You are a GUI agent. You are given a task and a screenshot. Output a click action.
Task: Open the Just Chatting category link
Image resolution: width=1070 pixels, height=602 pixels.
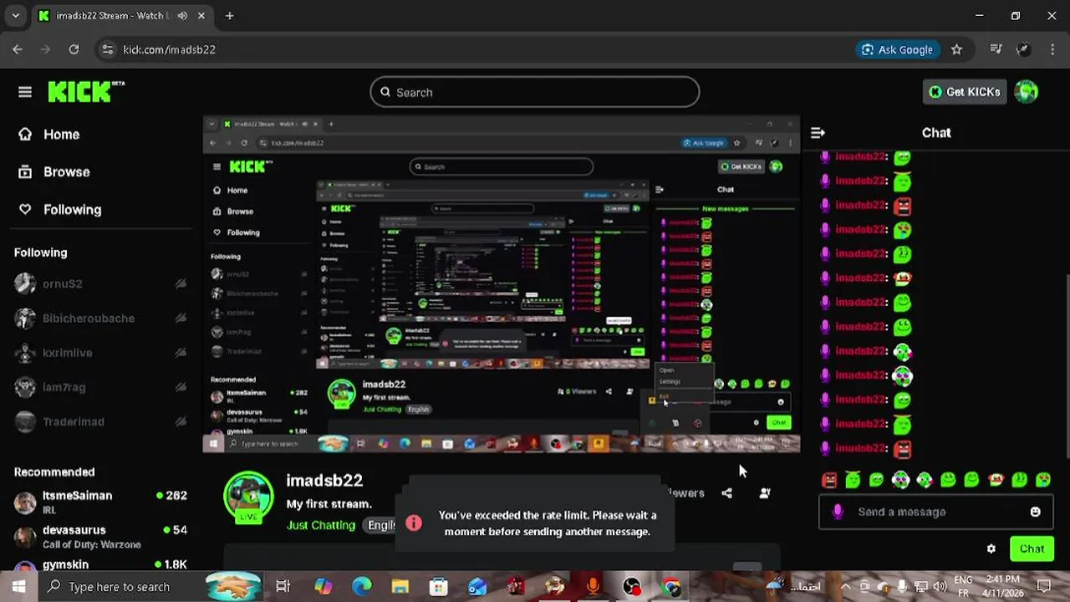[x=321, y=525]
